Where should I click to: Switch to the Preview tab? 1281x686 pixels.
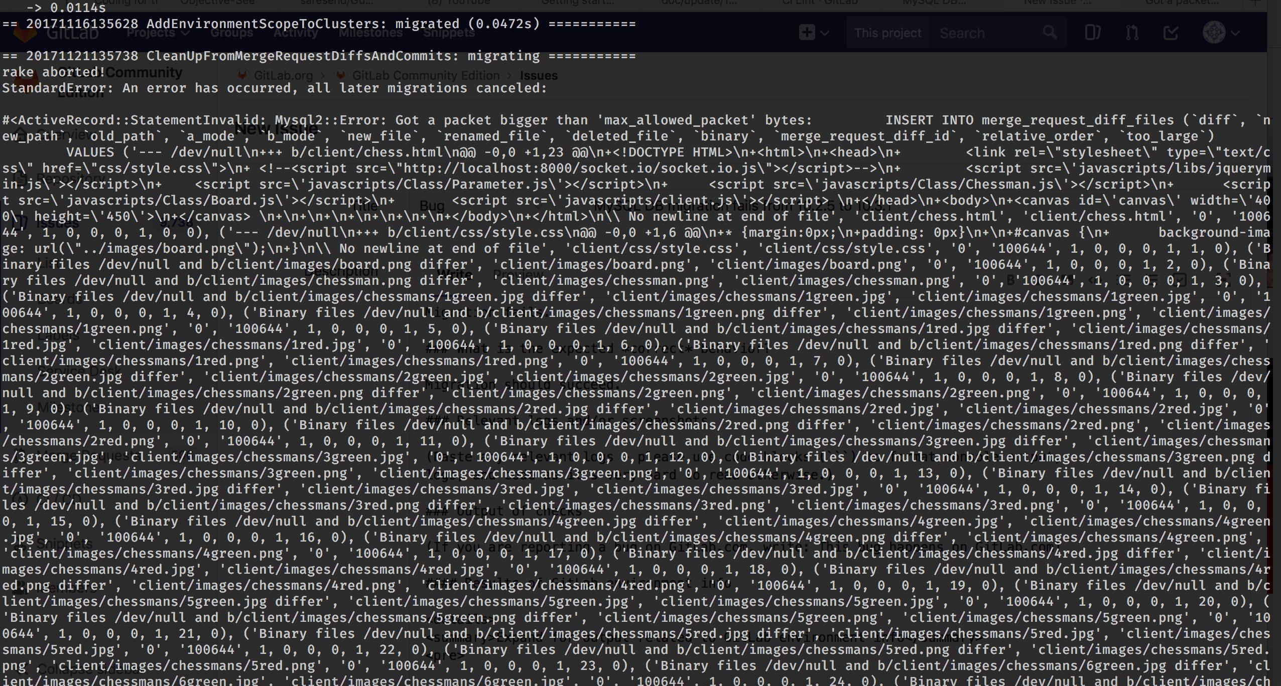[x=518, y=274]
